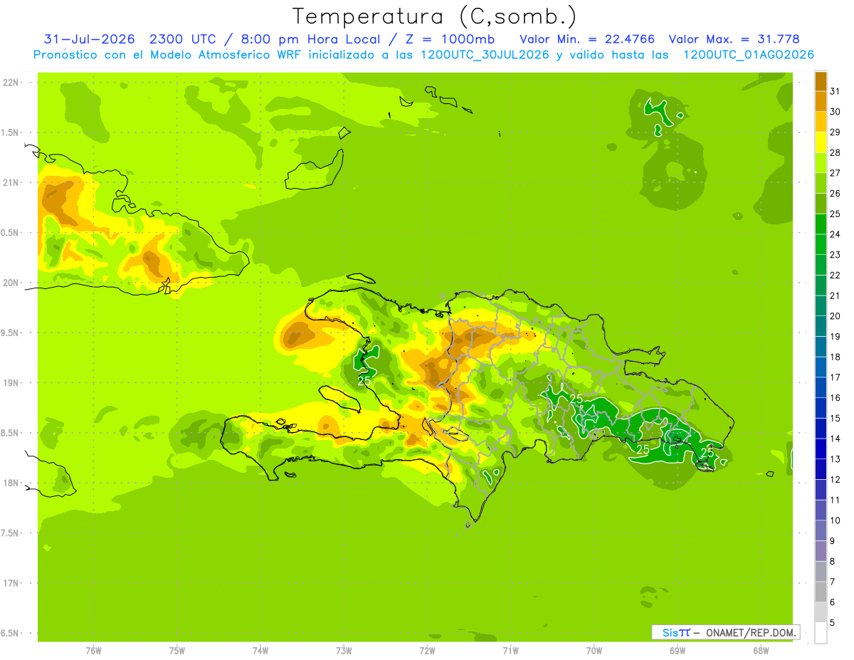Screen dimensions: 854x660
Task: Click the '25' contour label over western Haiti
Action: (x=364, y=381)
